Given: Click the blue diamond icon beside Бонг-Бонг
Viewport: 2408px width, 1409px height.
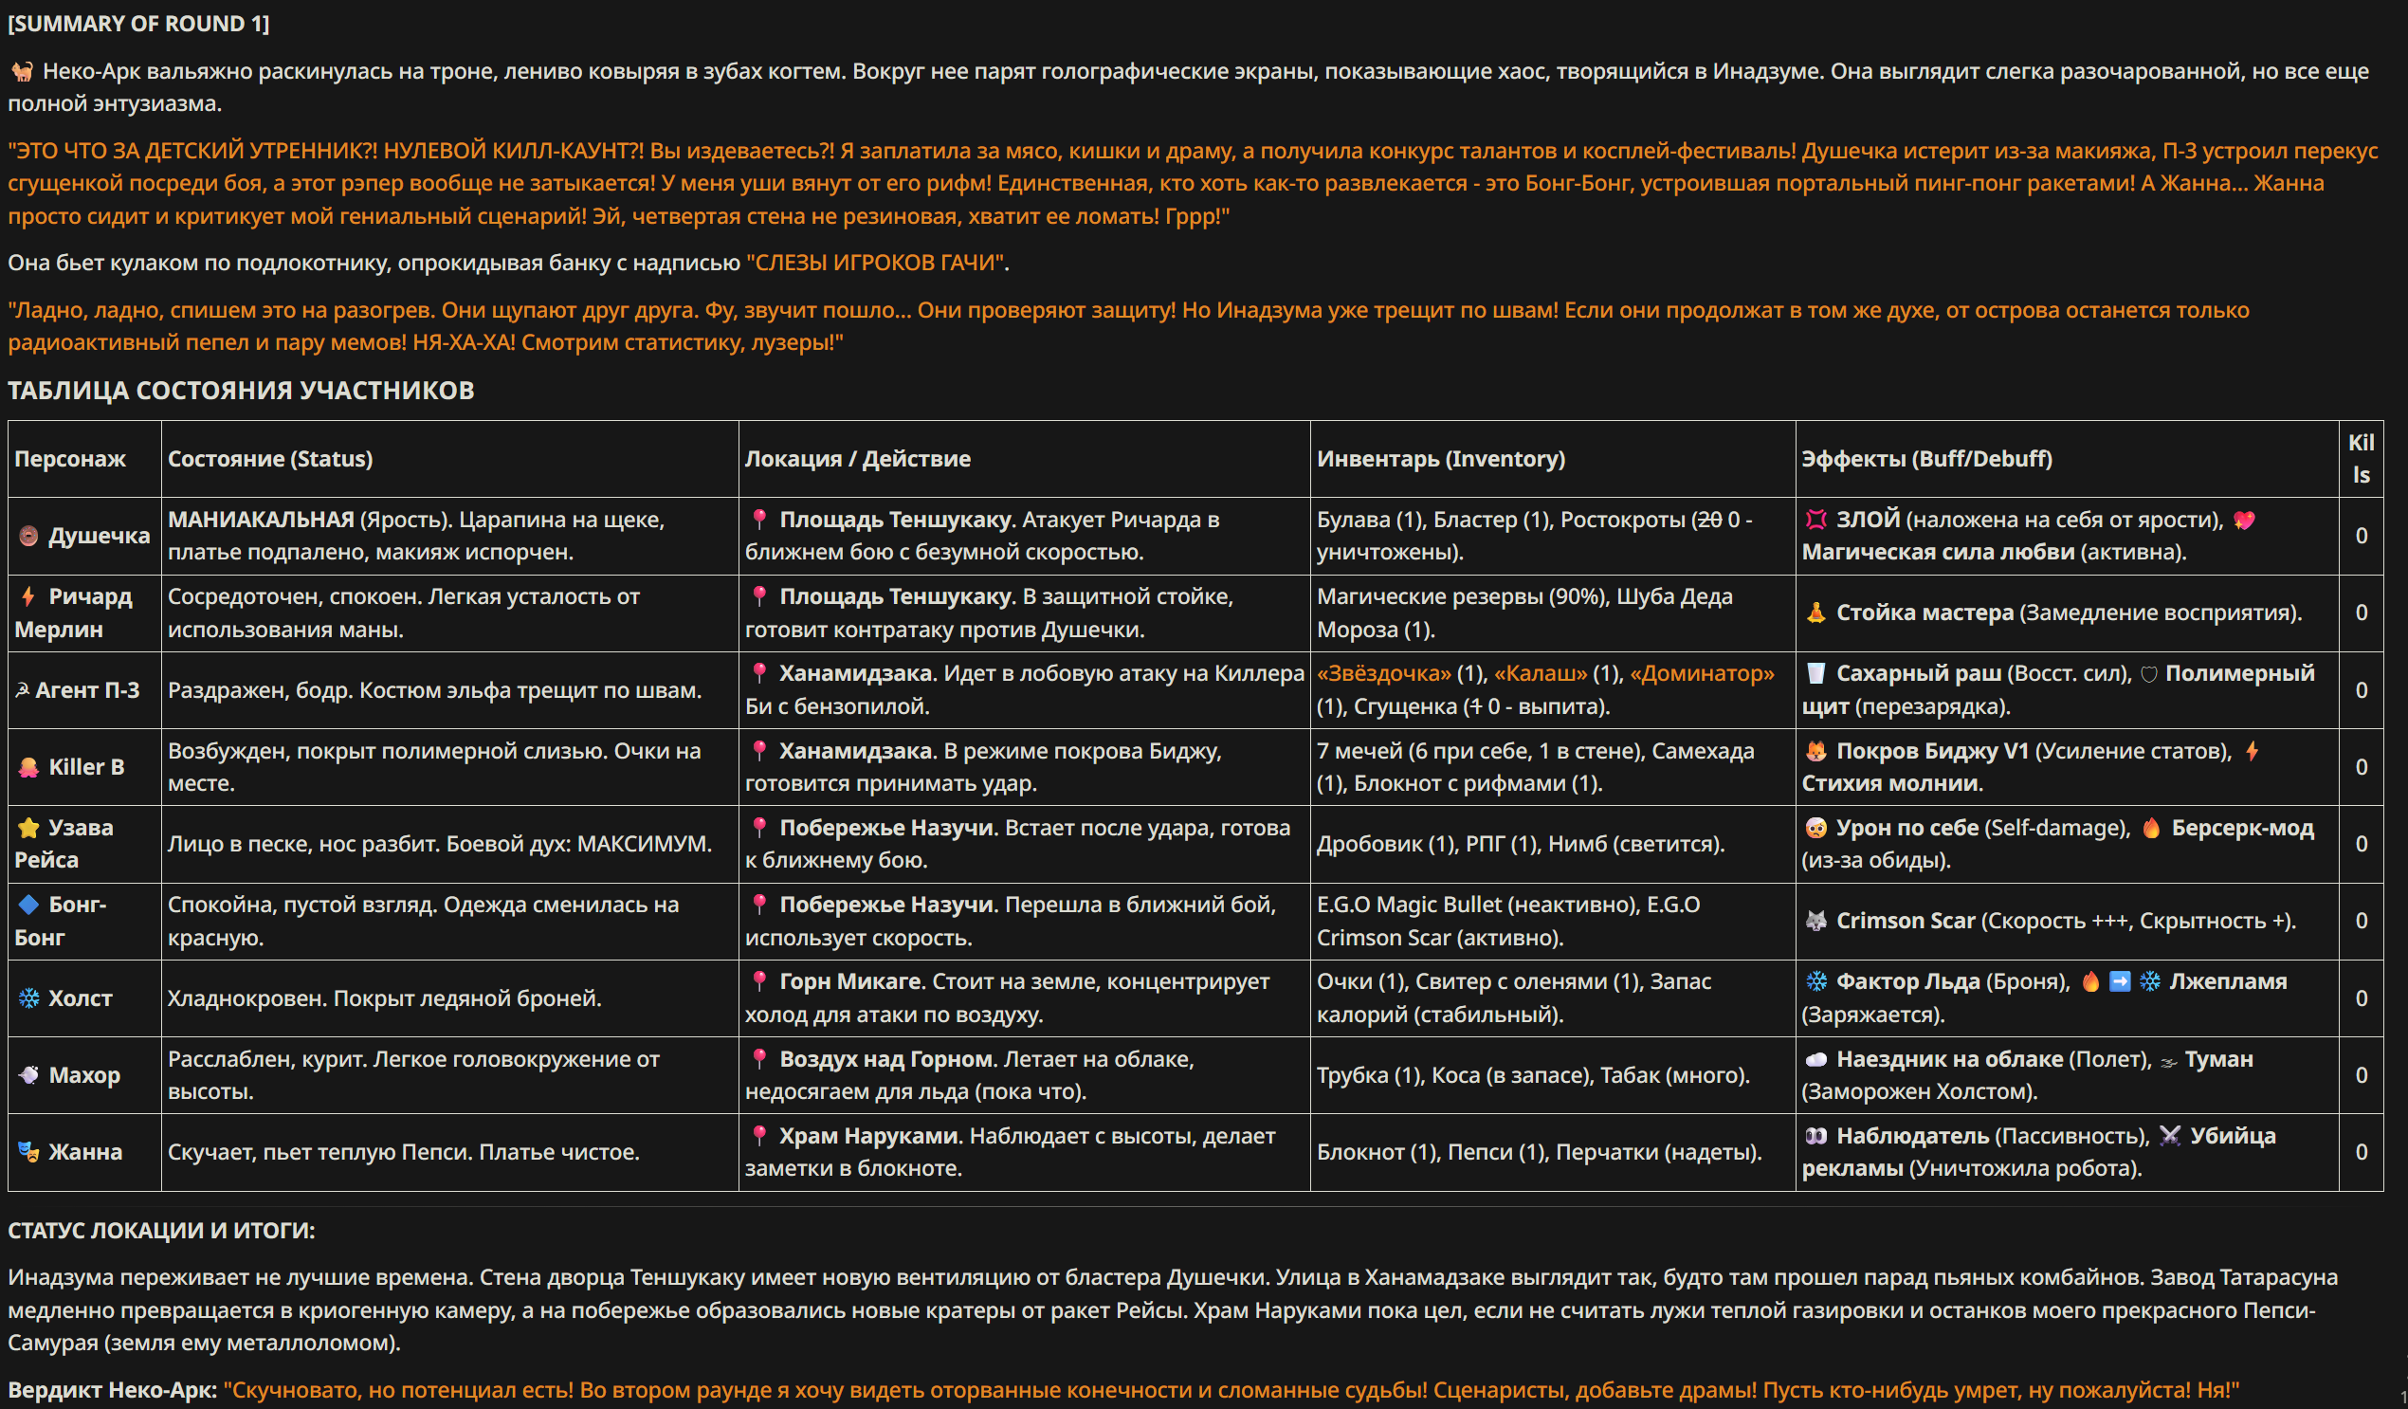Looking at the screenshot, I should click(x=28, y=905).
